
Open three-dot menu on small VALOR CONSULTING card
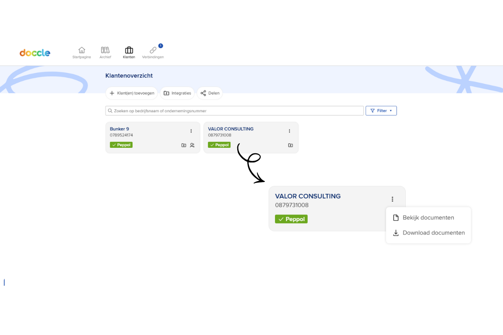[x=289, y=131]
